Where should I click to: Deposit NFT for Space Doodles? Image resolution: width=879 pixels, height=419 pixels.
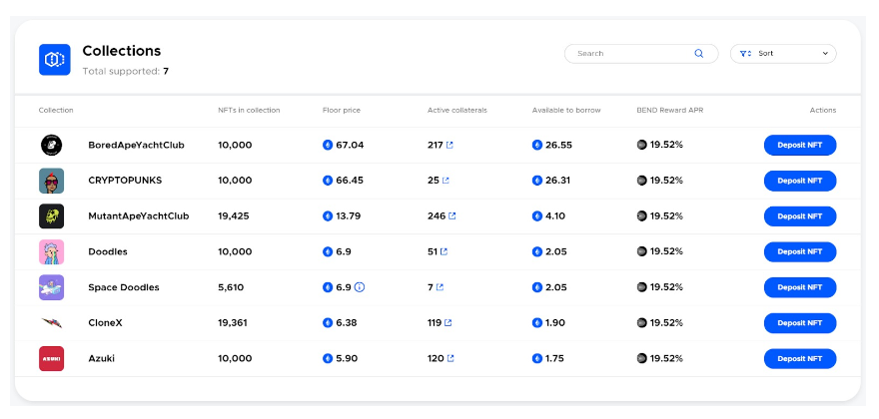coord(800,287)
